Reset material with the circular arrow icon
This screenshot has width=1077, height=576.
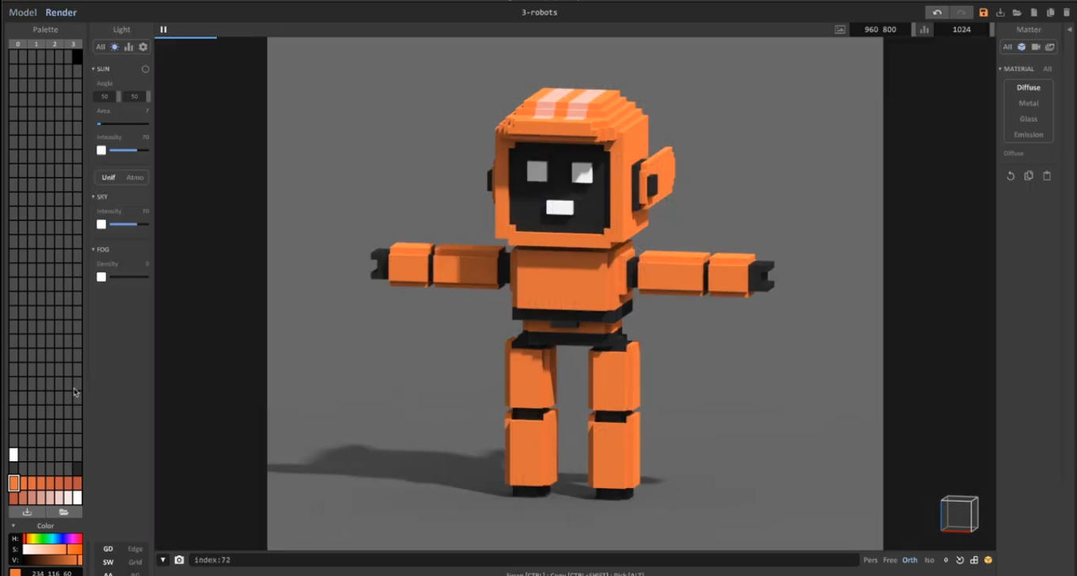point(1011,176)
